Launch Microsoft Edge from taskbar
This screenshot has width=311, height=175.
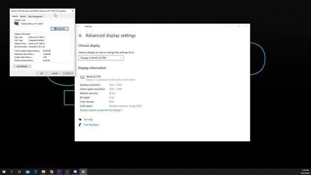pos(35,172)
